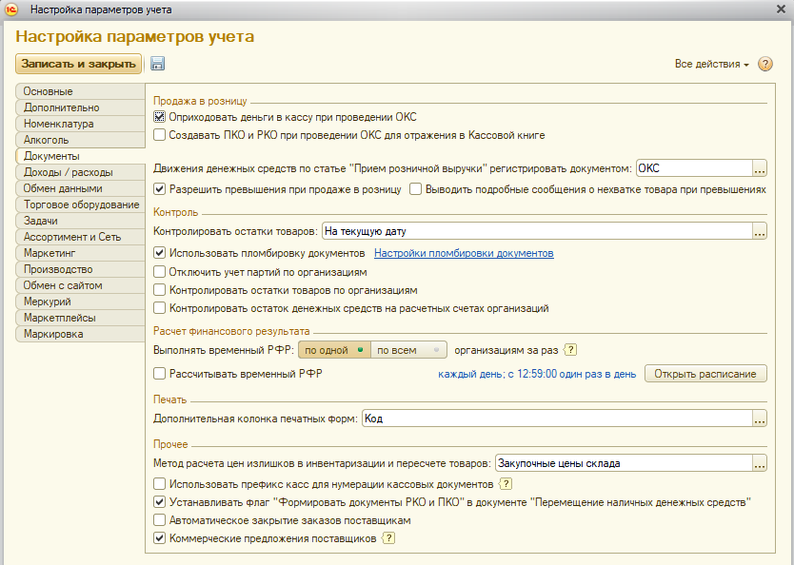Viewport: 794px width, 565px height.
Task: Open the 'Номенклатура' tab
Action: (80, 124)
